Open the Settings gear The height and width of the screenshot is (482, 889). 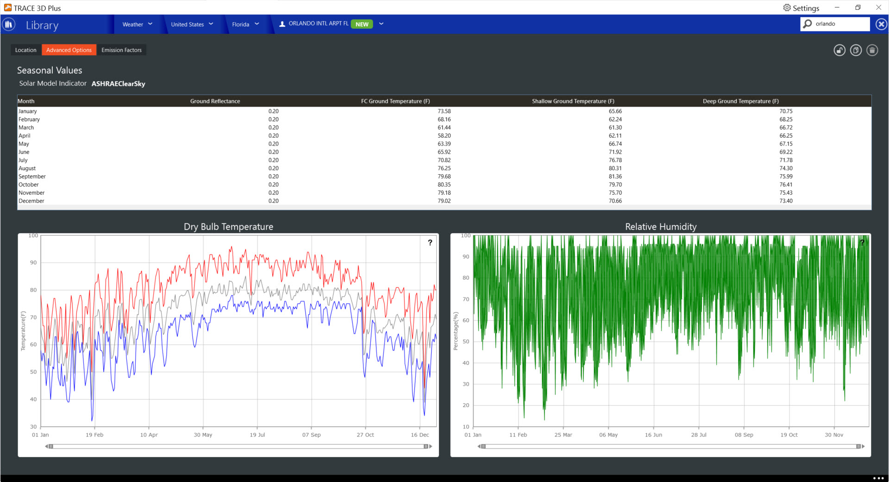coord(801,8)
